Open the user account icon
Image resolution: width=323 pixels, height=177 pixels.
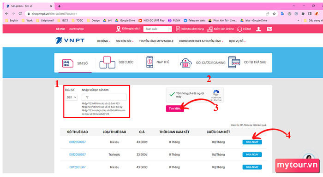click(x=258, y=29)
